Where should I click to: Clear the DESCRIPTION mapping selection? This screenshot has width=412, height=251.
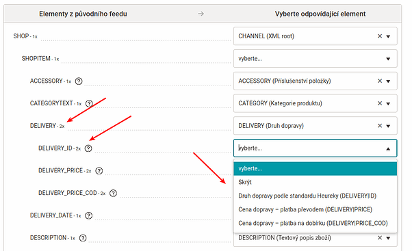tap(380, 237)
